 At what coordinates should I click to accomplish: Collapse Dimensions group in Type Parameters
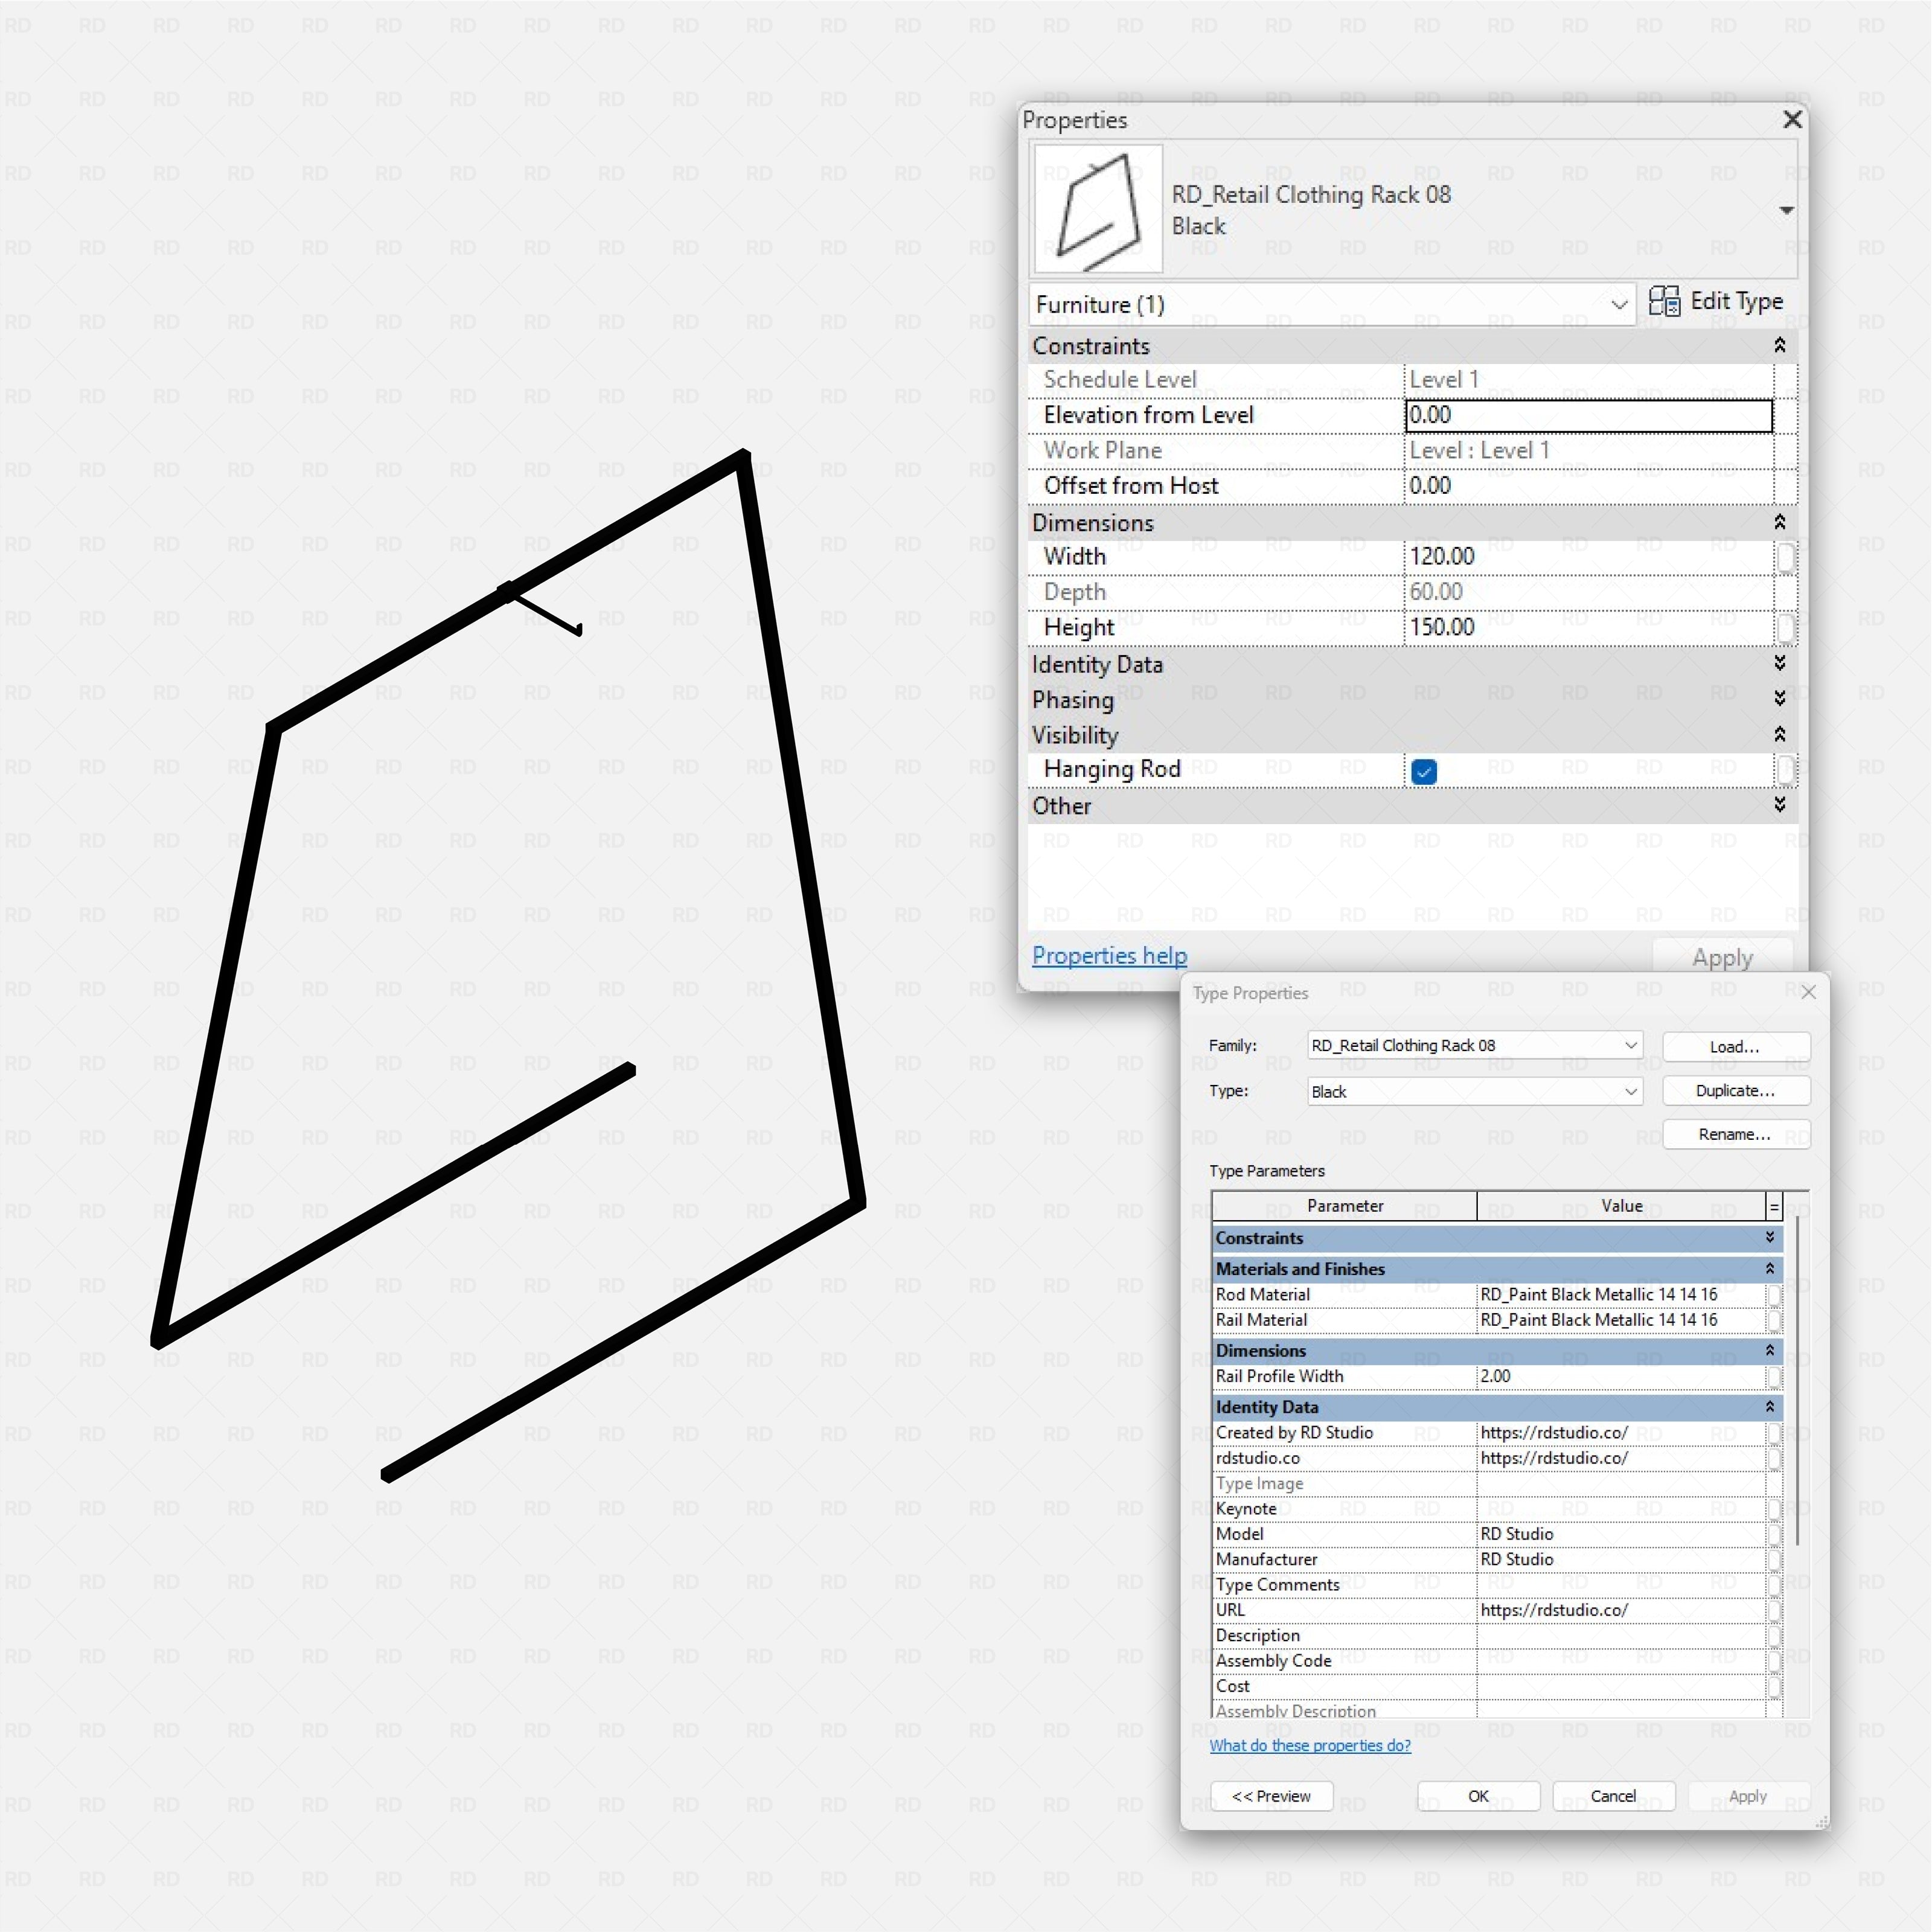[x=1770, y=1351]
